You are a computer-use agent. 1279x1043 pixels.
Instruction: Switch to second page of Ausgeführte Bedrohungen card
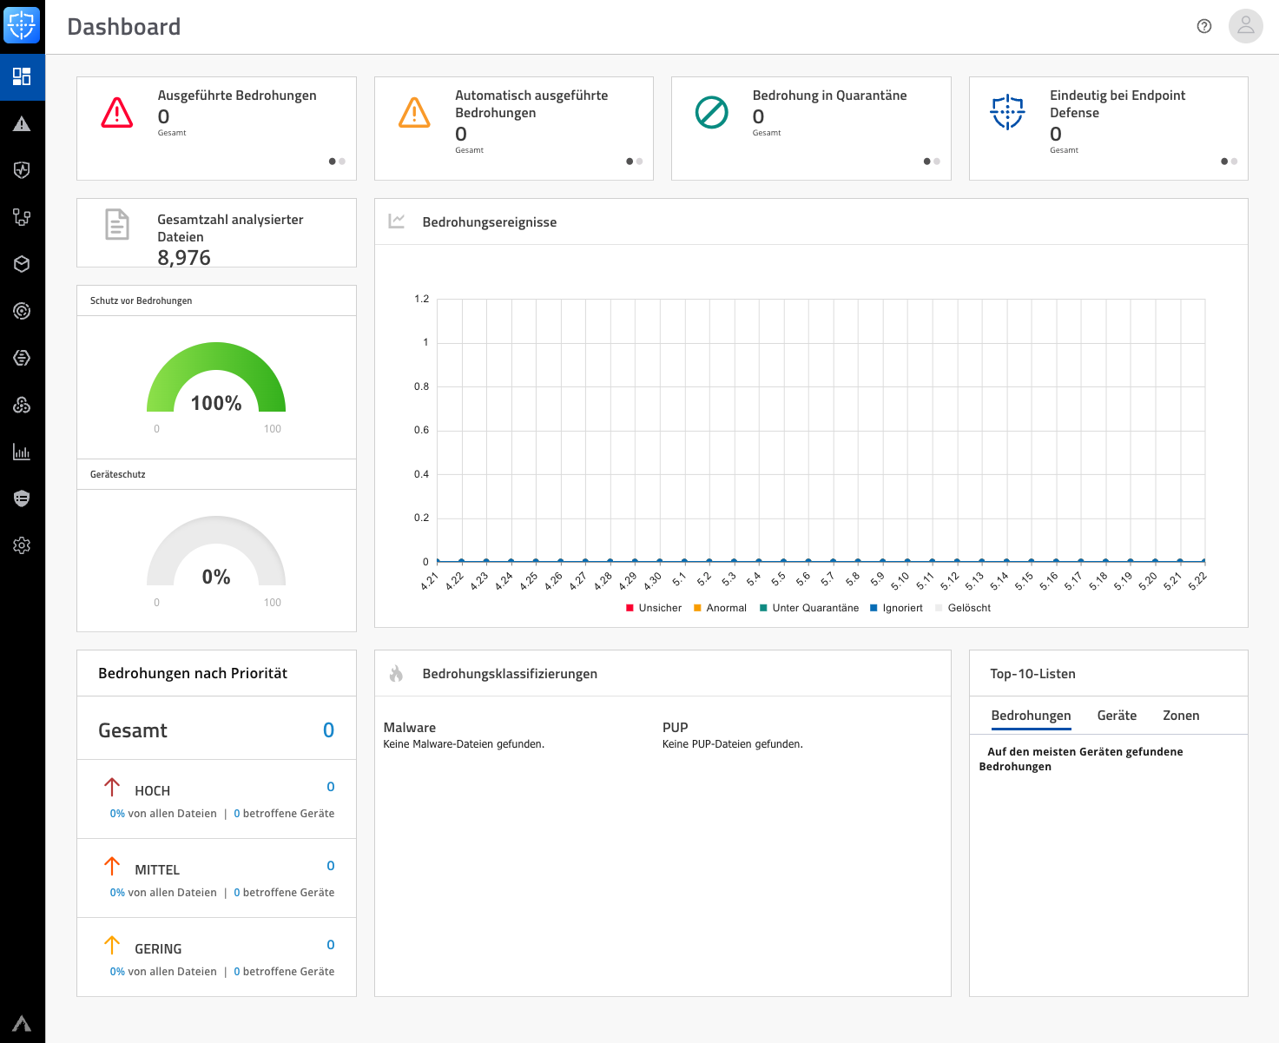click(x=342, y=162)
